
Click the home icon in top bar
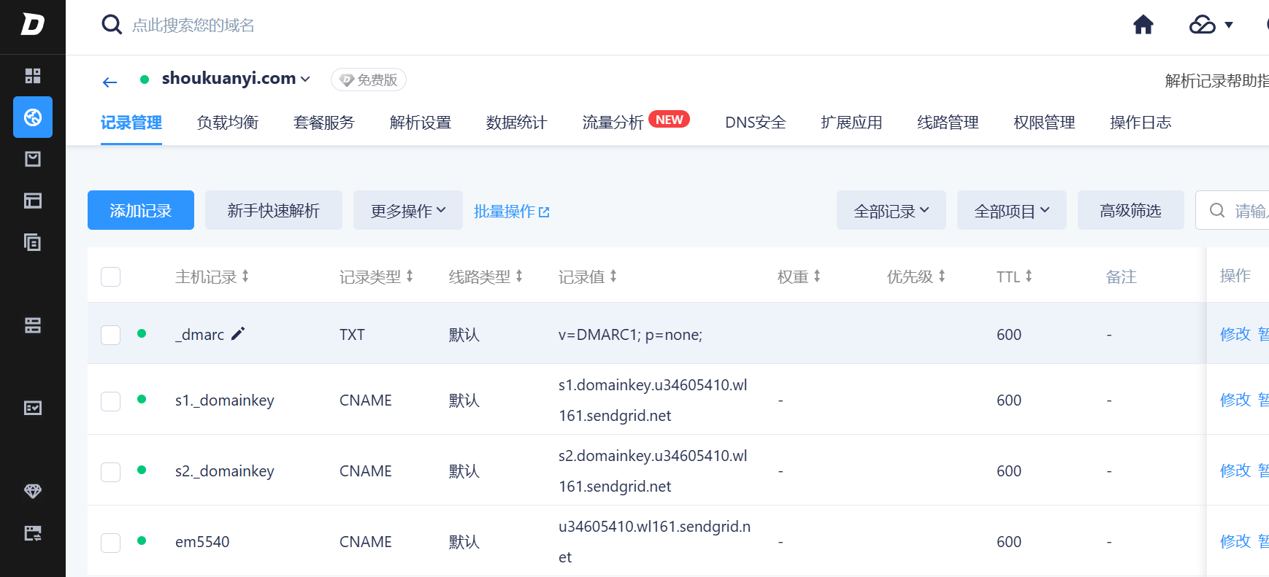[x=1143, y=25]
